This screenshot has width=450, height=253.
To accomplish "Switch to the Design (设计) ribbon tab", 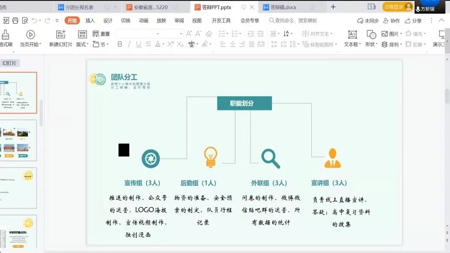I will 108,21.
